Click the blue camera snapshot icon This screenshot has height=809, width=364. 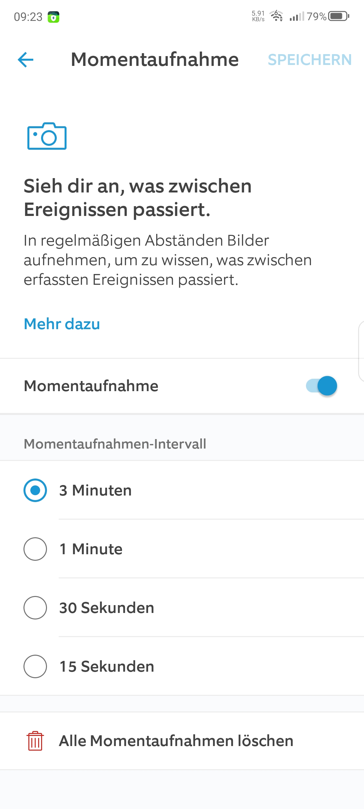click(47, 136)
